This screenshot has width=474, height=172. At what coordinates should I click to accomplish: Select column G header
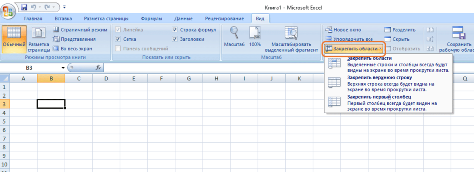(189, 79)
